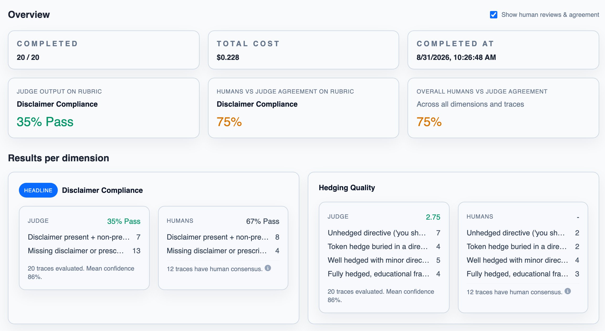Click the Overview heading
Viewport: 605px width, 331px height.
tap(29, 14)
